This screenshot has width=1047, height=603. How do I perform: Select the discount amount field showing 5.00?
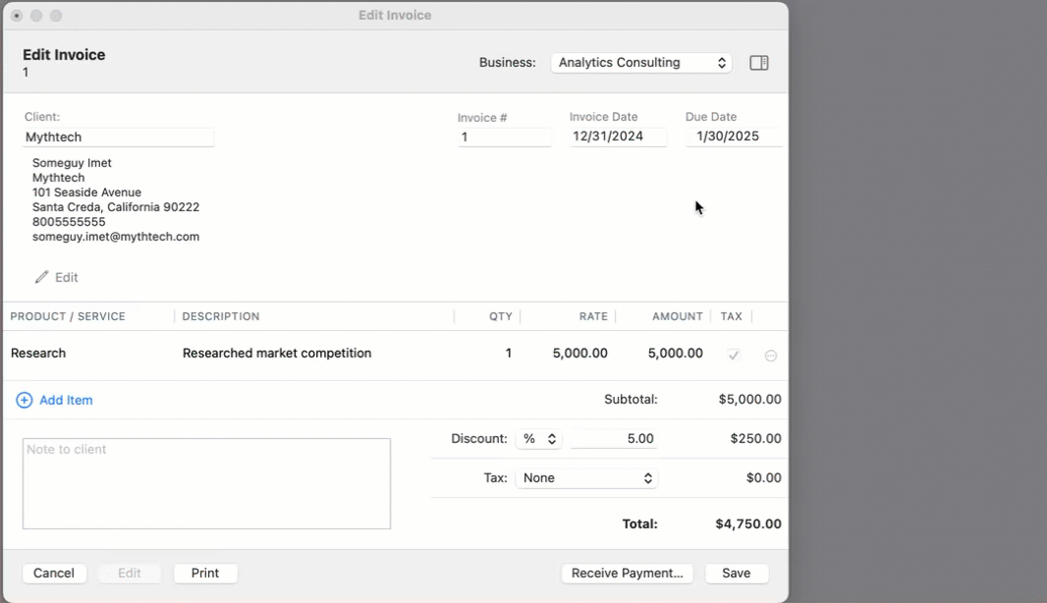(x=613, y=438)
